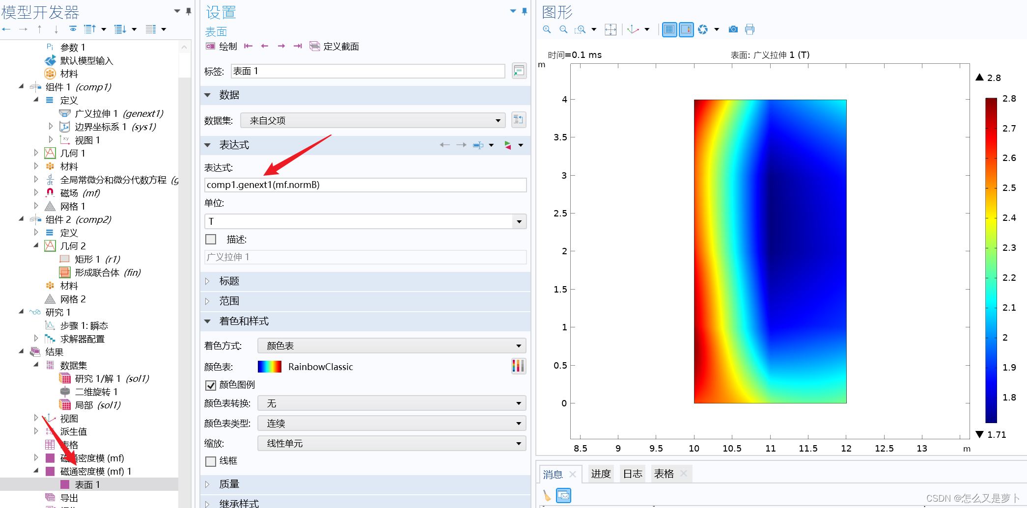The width and height of the screenshot is (1027, 508).
Task: Go to next plot step arrow
Action: [281, 46]
